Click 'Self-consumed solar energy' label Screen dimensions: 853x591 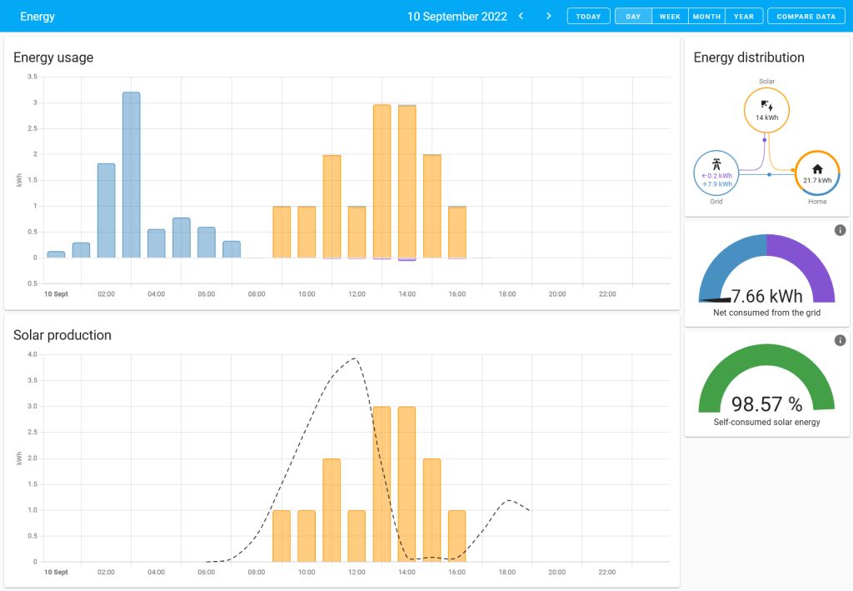(766, 422)
